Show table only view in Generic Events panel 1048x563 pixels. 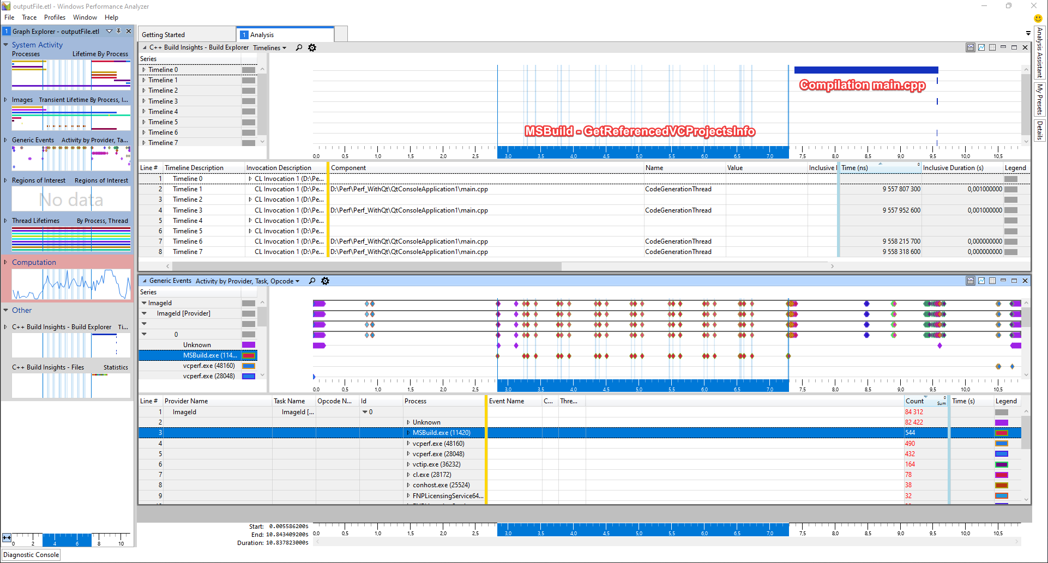pyautogui.click(x=992, y=281)
